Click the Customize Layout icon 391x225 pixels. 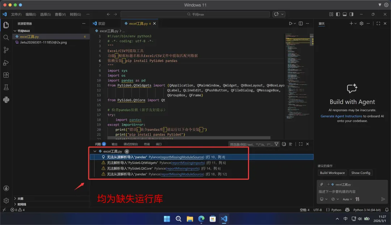tap(331, 14)
